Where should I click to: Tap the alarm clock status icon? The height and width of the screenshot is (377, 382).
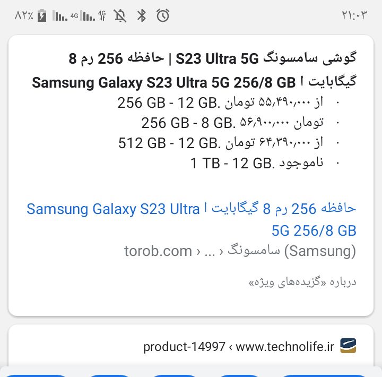tap(163, 16)
